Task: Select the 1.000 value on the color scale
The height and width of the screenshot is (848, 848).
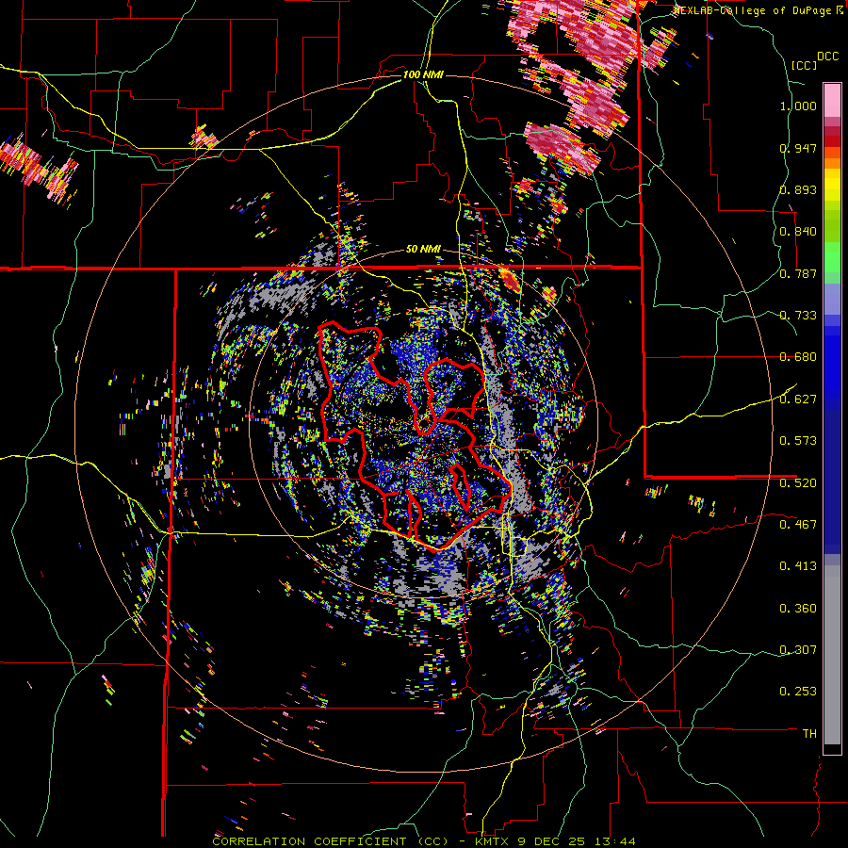Action: pyautogui.click(x=798, y=106)
